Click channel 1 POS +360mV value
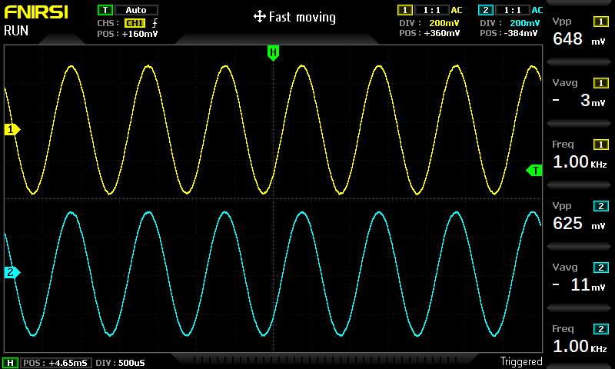Viewport: 615px width, 369px height. coord(441,33)
